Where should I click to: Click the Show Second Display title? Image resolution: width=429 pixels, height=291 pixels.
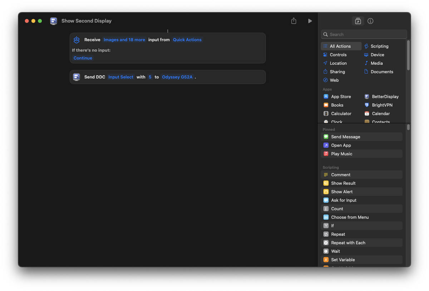coord(87,21)
